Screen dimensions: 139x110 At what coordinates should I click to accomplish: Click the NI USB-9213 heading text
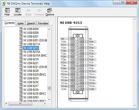(71, 23)
